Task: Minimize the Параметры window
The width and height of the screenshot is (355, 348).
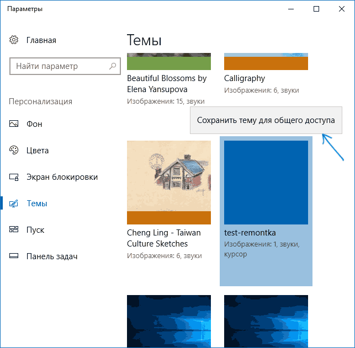Action: (x=291, y=9)
